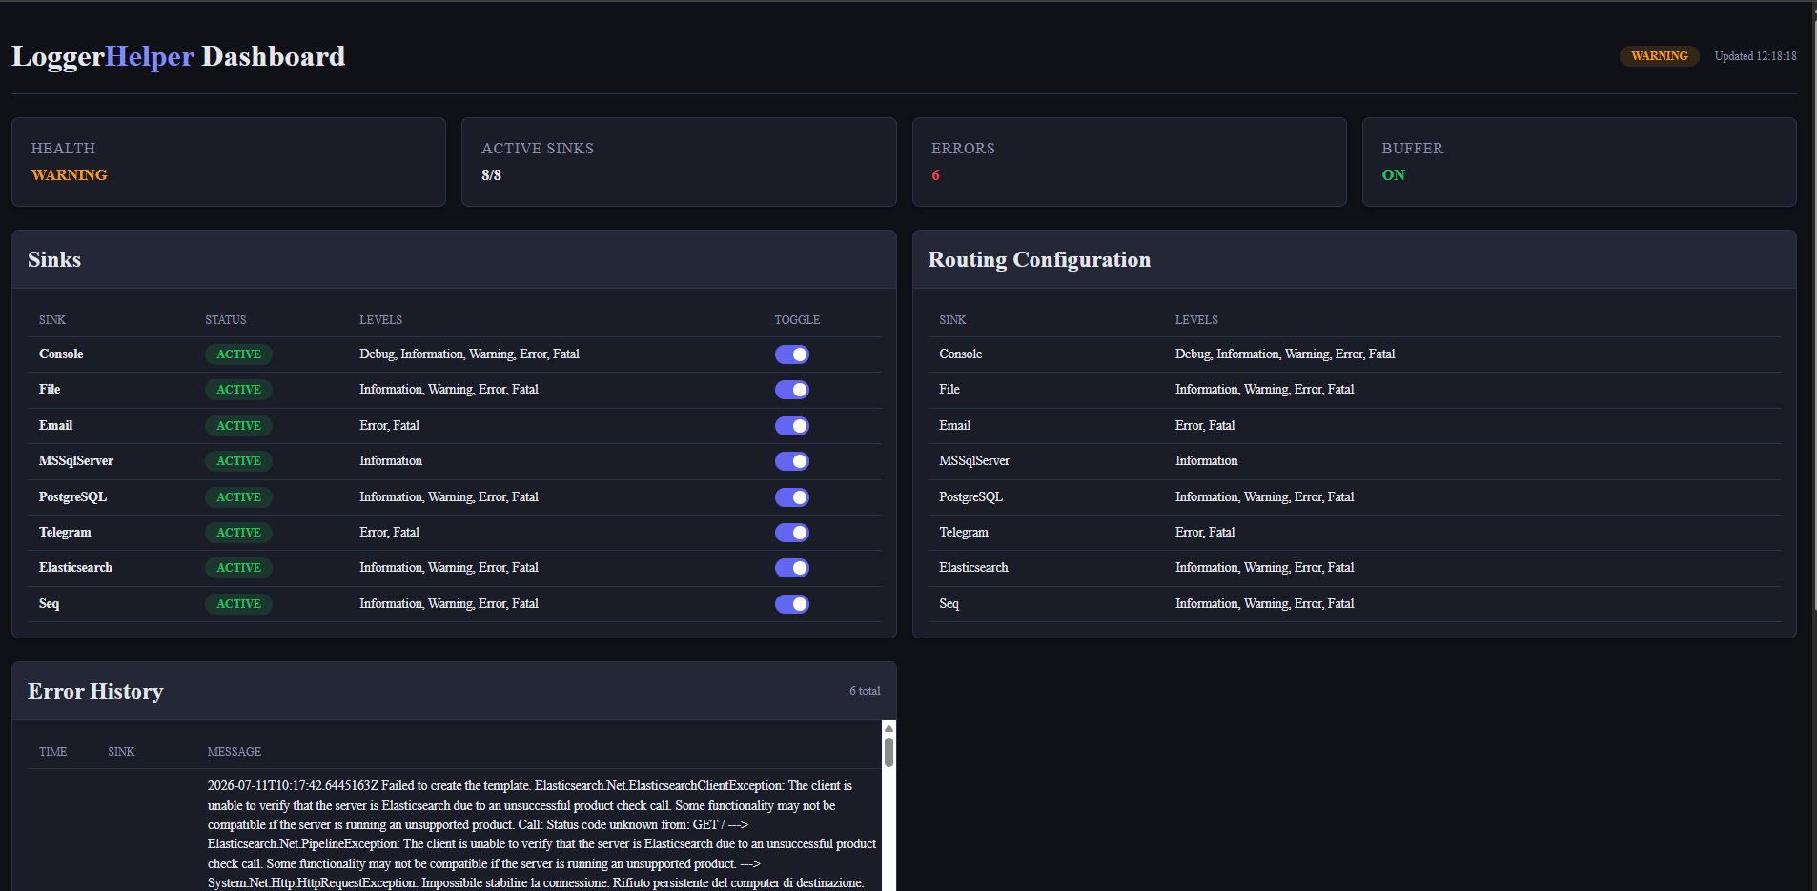Screen dimensions: 1817x891
Task: Toggle the Seq sink switch
Action: pyautogui.click(x=791, y=604)
